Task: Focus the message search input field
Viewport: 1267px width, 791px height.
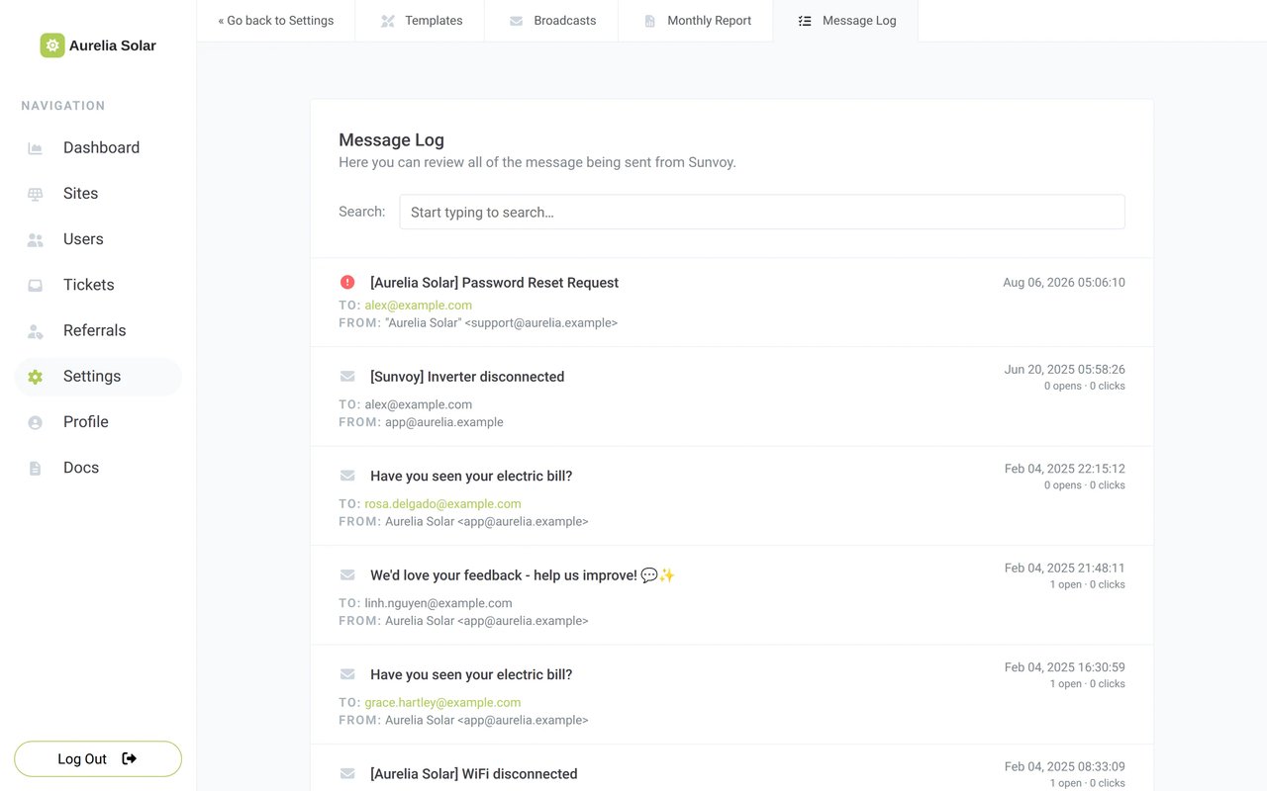Action: pyautogui.click(x=762, y=212)
